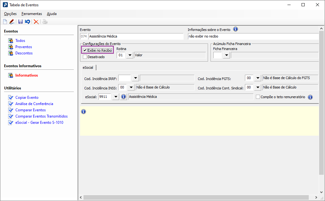This screenshot has height=201, width=325.
Task: Open Análise de Conferência utility
Action: (x=34, y=103)
